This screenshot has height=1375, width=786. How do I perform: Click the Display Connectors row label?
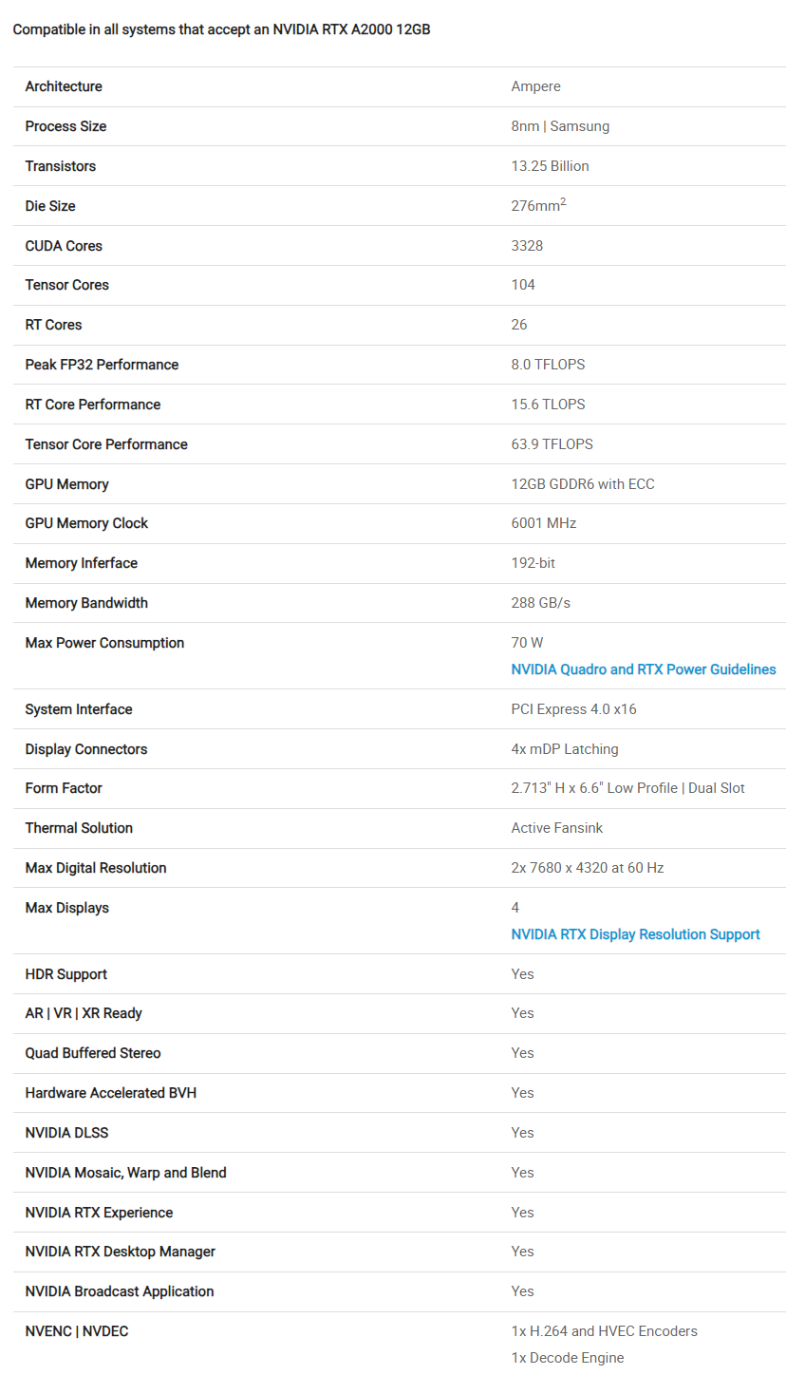click(x=86, y=749)
